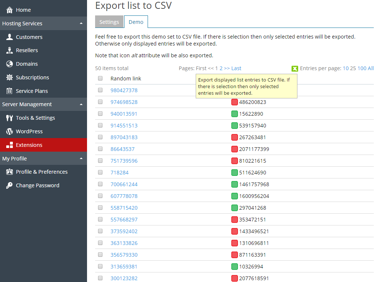This screenshot has height=282, width=376.
Task: Go to page 2 of the list
Action: click(x=221, y=68)
